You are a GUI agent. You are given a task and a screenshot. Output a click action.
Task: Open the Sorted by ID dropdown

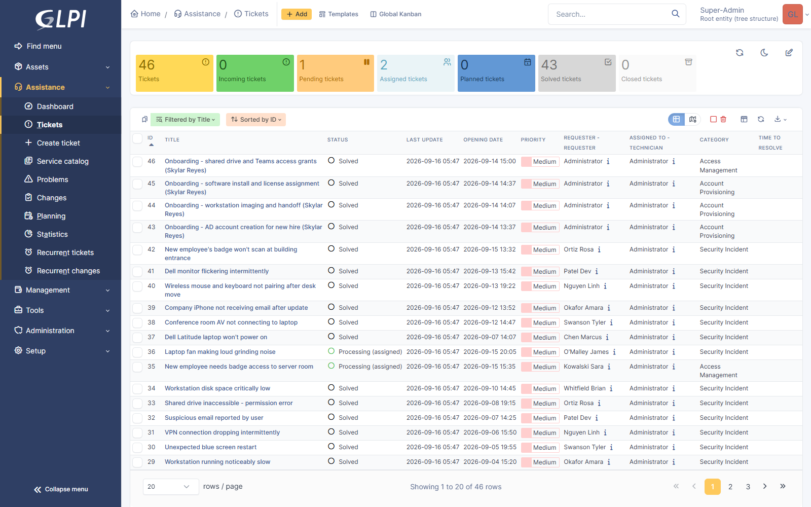point(256,120)
